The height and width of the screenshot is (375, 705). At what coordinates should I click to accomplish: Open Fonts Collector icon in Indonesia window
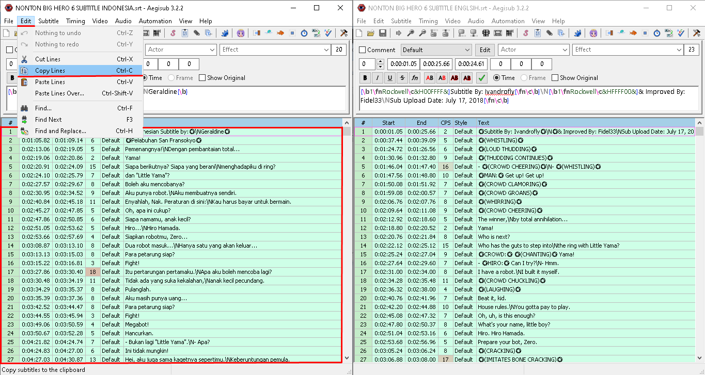point(208,33)
